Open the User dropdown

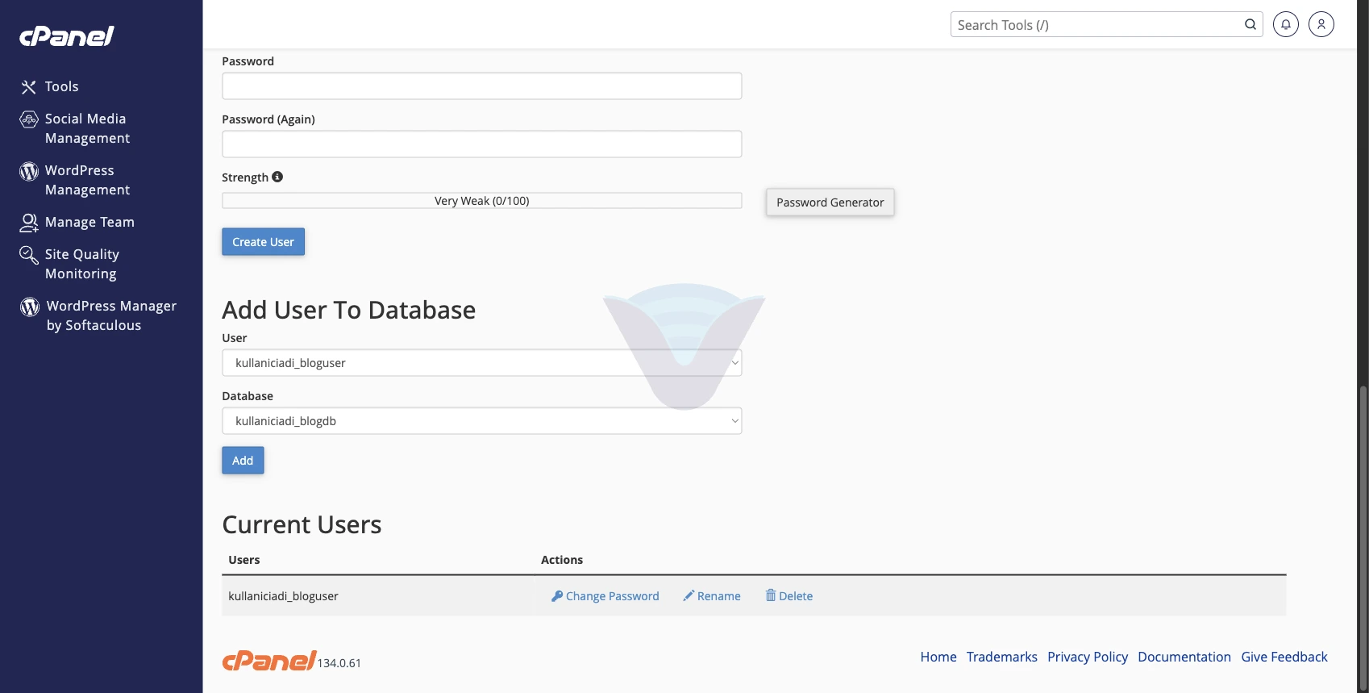482,363
